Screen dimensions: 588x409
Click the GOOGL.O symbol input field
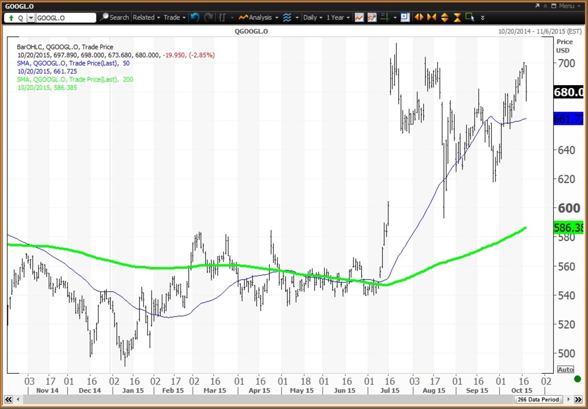[x=66, y=18]
